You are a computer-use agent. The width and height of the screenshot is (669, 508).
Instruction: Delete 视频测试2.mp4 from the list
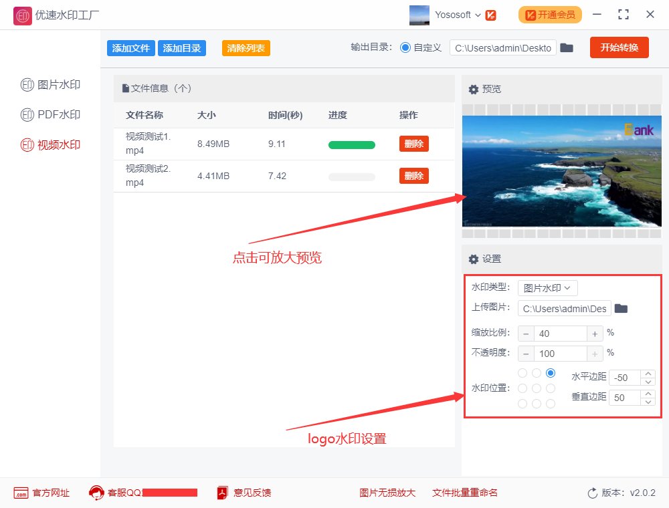pyautogui.click(x=413, y=176)
